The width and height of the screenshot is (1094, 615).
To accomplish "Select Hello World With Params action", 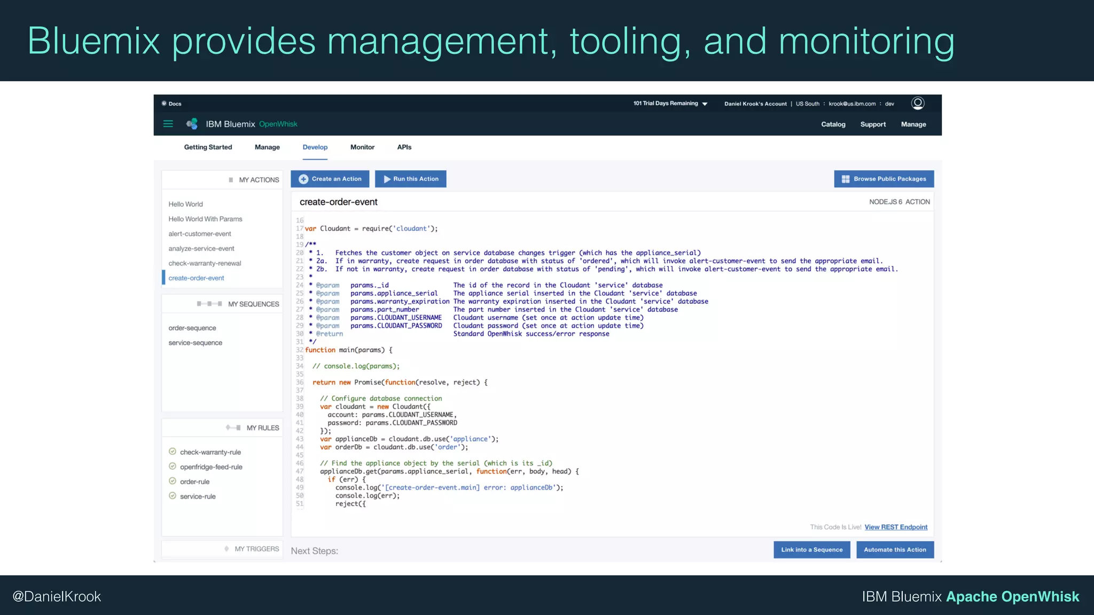I will point(205,219).
